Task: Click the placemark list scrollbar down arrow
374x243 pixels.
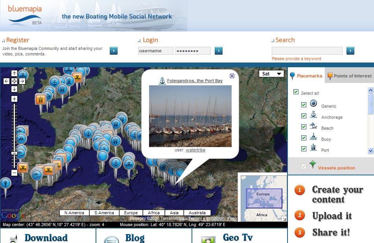Action: (x=370, y=151)
